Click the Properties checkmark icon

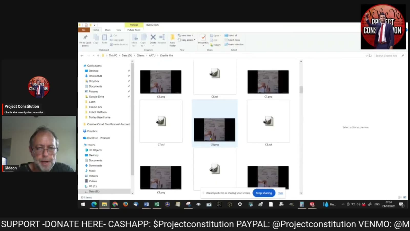pyautogui.click(x=203, y=37)
